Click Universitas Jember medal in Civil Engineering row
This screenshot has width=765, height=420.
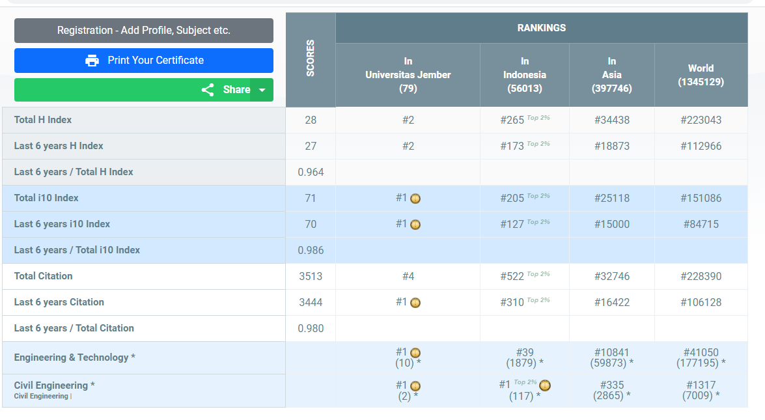tap(415, 385)
